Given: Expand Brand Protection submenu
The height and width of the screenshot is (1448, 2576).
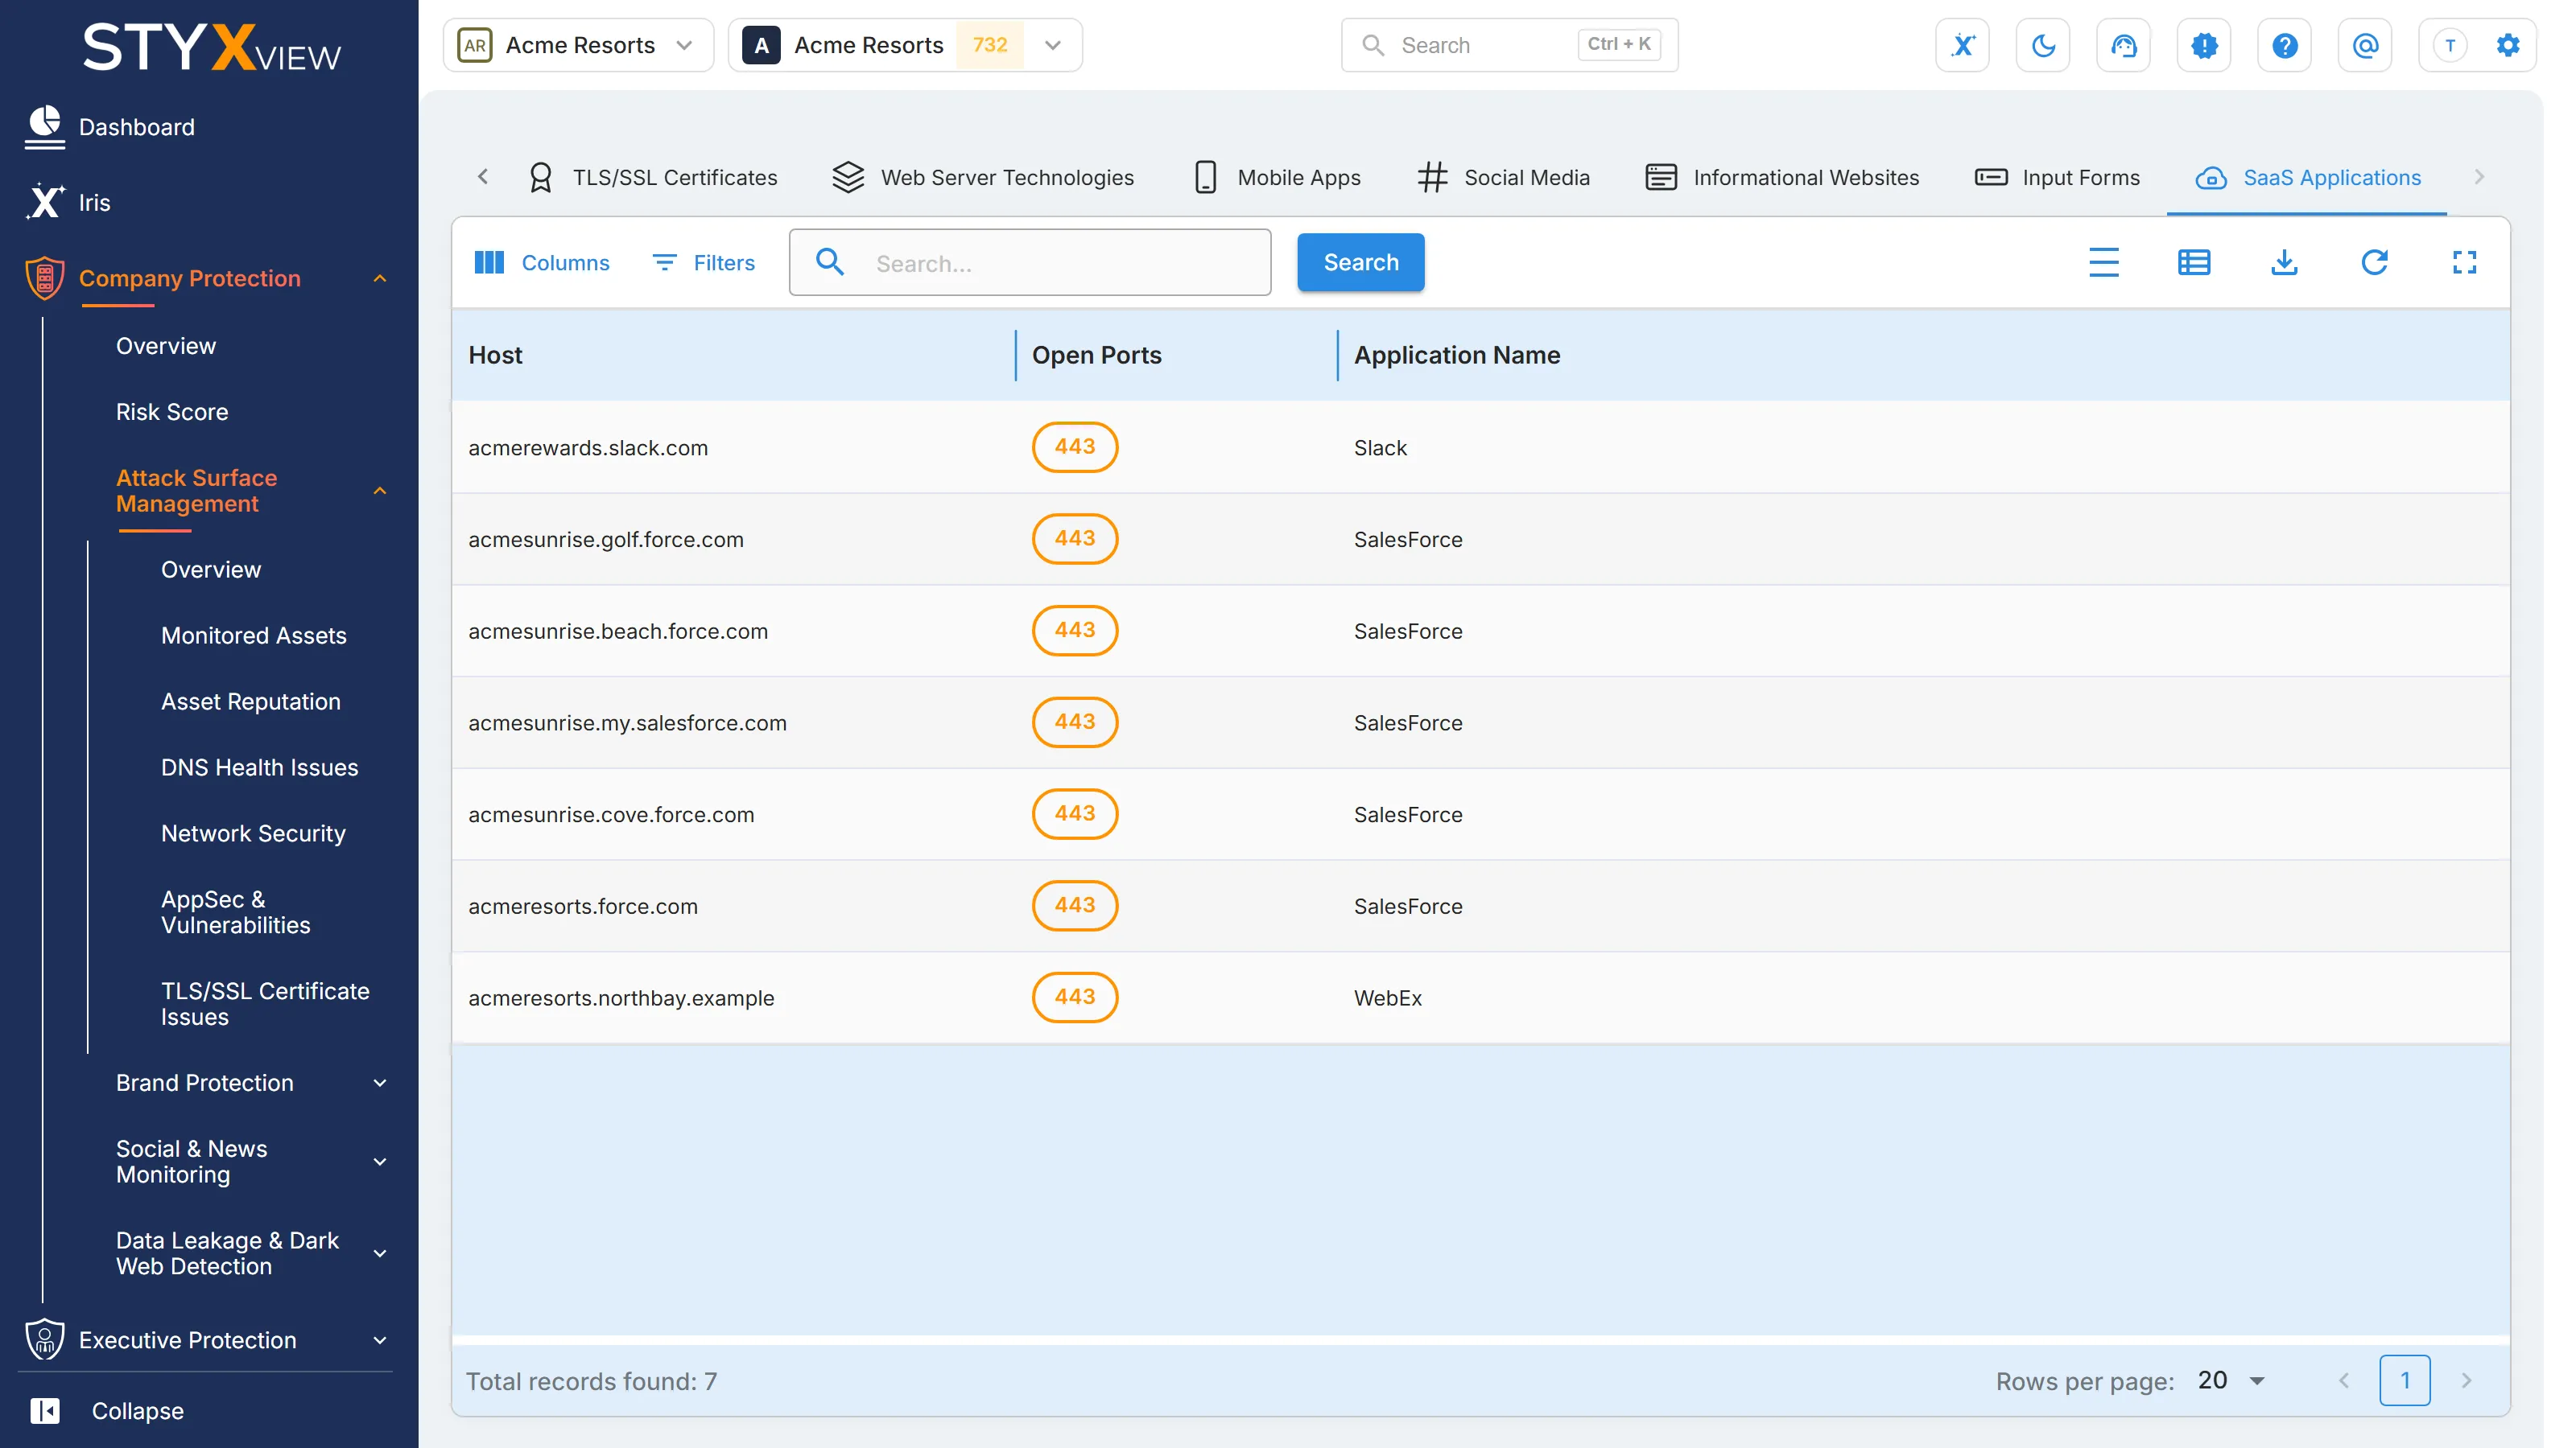Looking at the screenshot, I should [380, 1084].
